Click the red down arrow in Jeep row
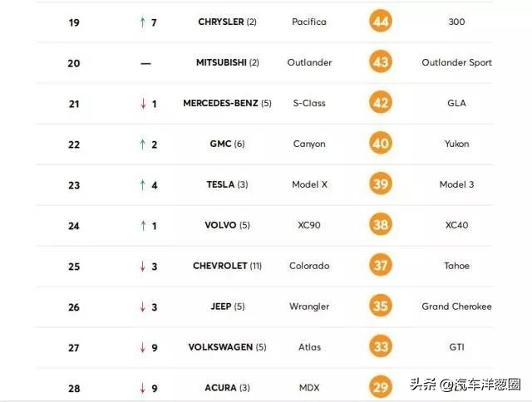 tap(143, 306)
